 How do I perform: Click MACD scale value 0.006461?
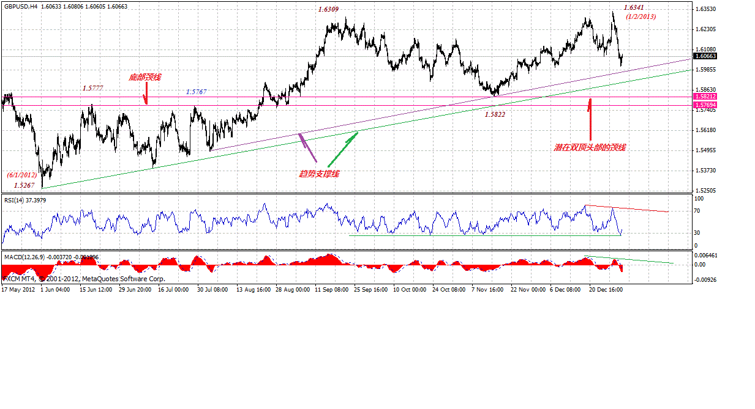(705, 255)
